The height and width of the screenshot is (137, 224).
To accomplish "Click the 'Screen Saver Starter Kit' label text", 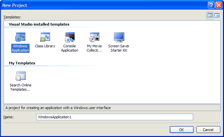I will [119, 48].
